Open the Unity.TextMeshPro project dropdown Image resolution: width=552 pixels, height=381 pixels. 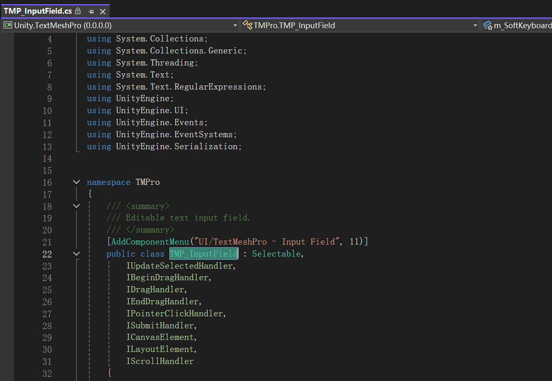(235, 25)
